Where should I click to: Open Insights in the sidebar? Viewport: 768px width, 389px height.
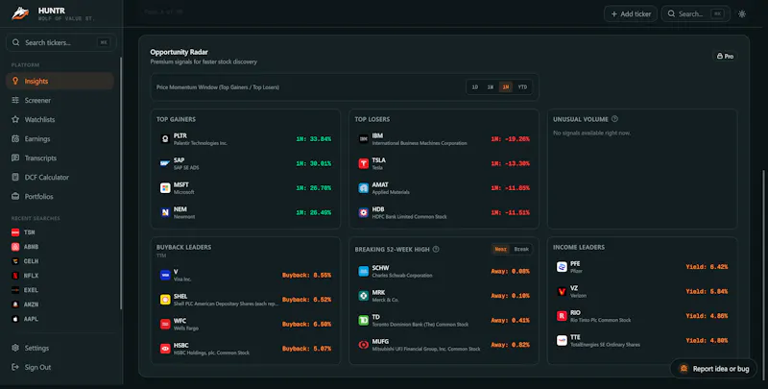click(60, 82)
